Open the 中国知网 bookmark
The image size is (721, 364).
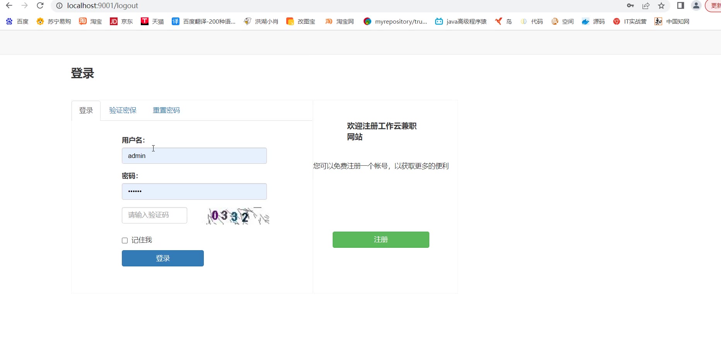(672, 21)
